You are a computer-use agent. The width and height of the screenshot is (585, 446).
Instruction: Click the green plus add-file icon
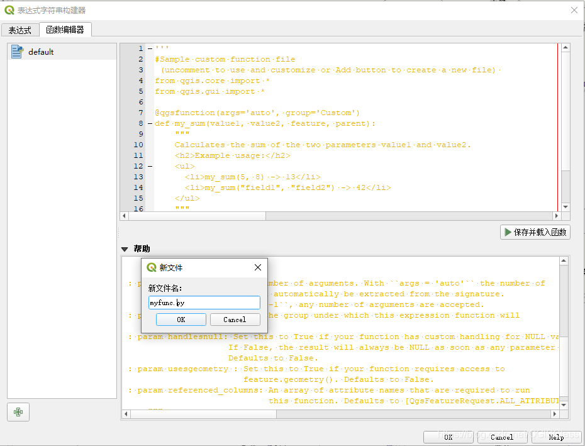[x=18, y=412]
